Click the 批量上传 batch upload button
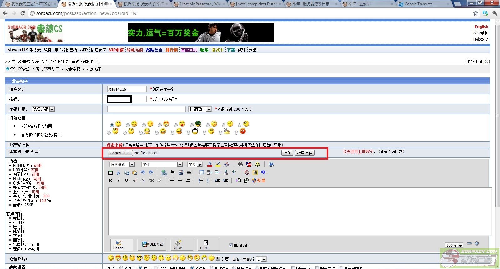 tap(304, 153)
